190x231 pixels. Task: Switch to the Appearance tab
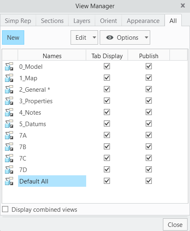coord(143,20)
